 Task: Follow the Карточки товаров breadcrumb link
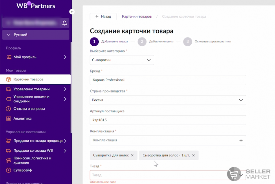(137, 16)
